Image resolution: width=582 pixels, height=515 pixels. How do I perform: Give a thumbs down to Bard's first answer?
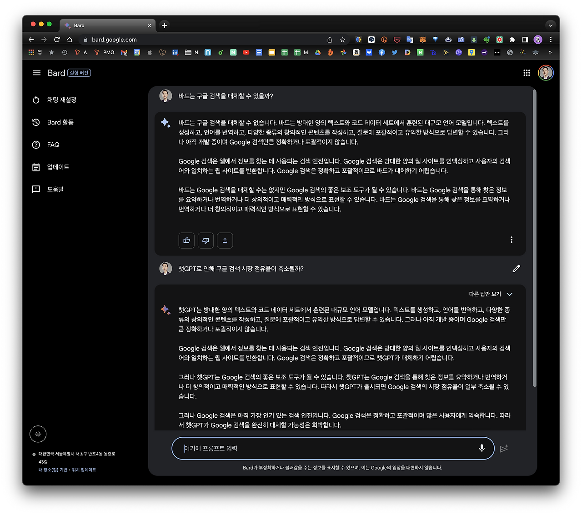206,240
